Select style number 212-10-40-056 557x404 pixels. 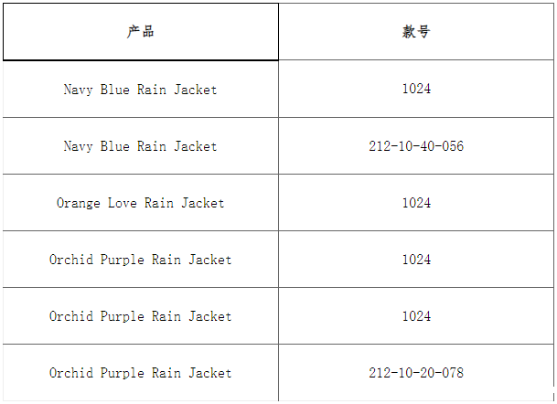tap(416, 146)
